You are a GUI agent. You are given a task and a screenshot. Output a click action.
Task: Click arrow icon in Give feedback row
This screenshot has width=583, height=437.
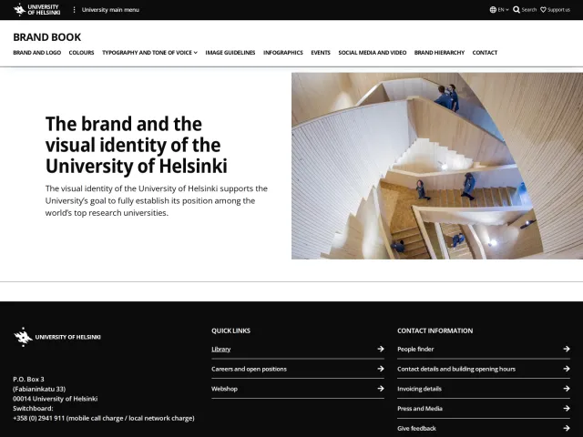click(567, 428)
